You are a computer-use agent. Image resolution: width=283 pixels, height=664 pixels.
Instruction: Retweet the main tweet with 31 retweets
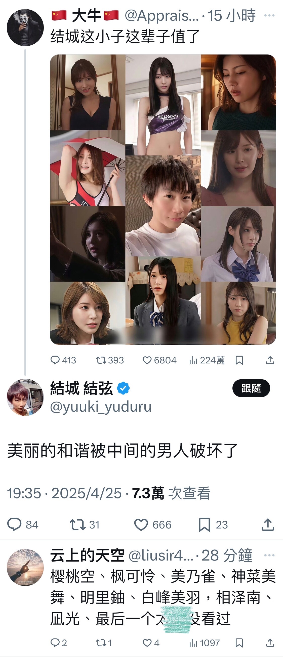pos(84,524)
